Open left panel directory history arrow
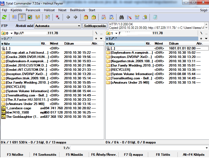This screenshot has width=209, height=164. point(101,38)
